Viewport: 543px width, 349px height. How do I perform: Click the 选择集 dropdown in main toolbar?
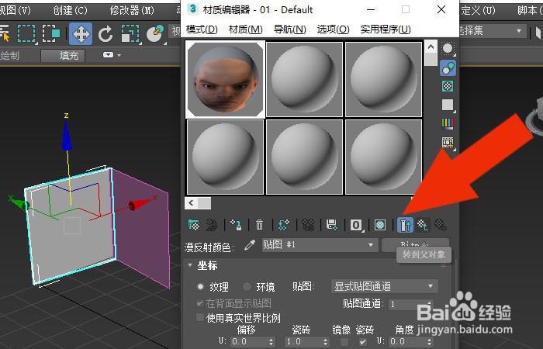tap(492, 31)
